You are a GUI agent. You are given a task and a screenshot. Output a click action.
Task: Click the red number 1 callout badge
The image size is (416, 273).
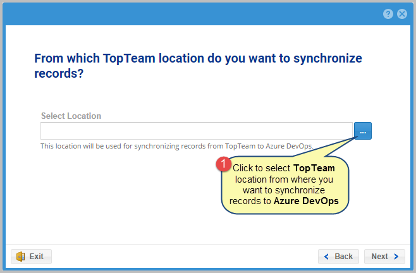click(223, 164)
